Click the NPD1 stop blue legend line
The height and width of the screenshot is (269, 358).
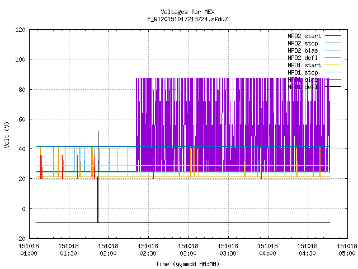click(333, 72)
